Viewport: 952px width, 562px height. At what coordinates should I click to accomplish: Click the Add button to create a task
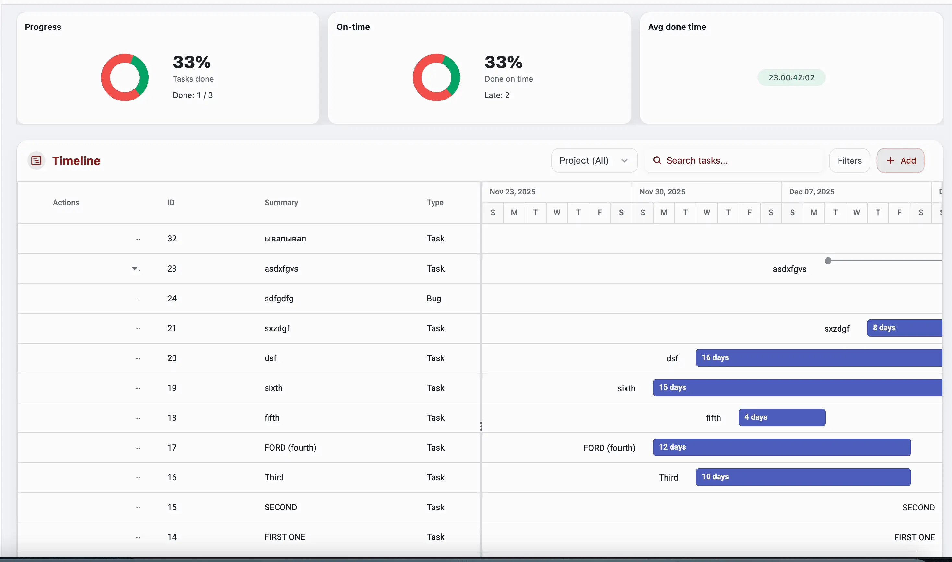click(900, 160)
